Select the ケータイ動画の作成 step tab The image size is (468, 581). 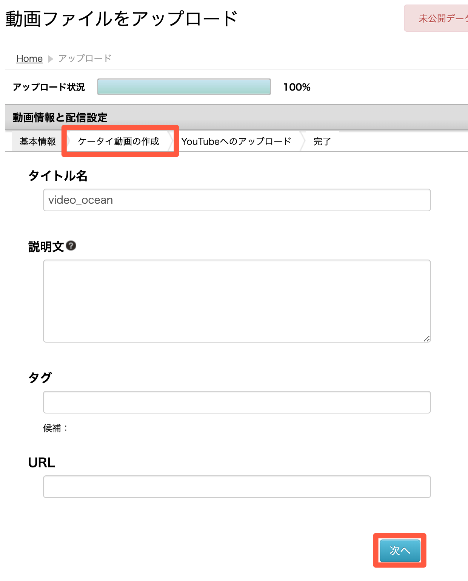click(x=119, y=141)
